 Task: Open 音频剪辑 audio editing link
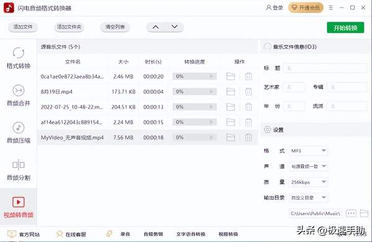click(153, 234)
